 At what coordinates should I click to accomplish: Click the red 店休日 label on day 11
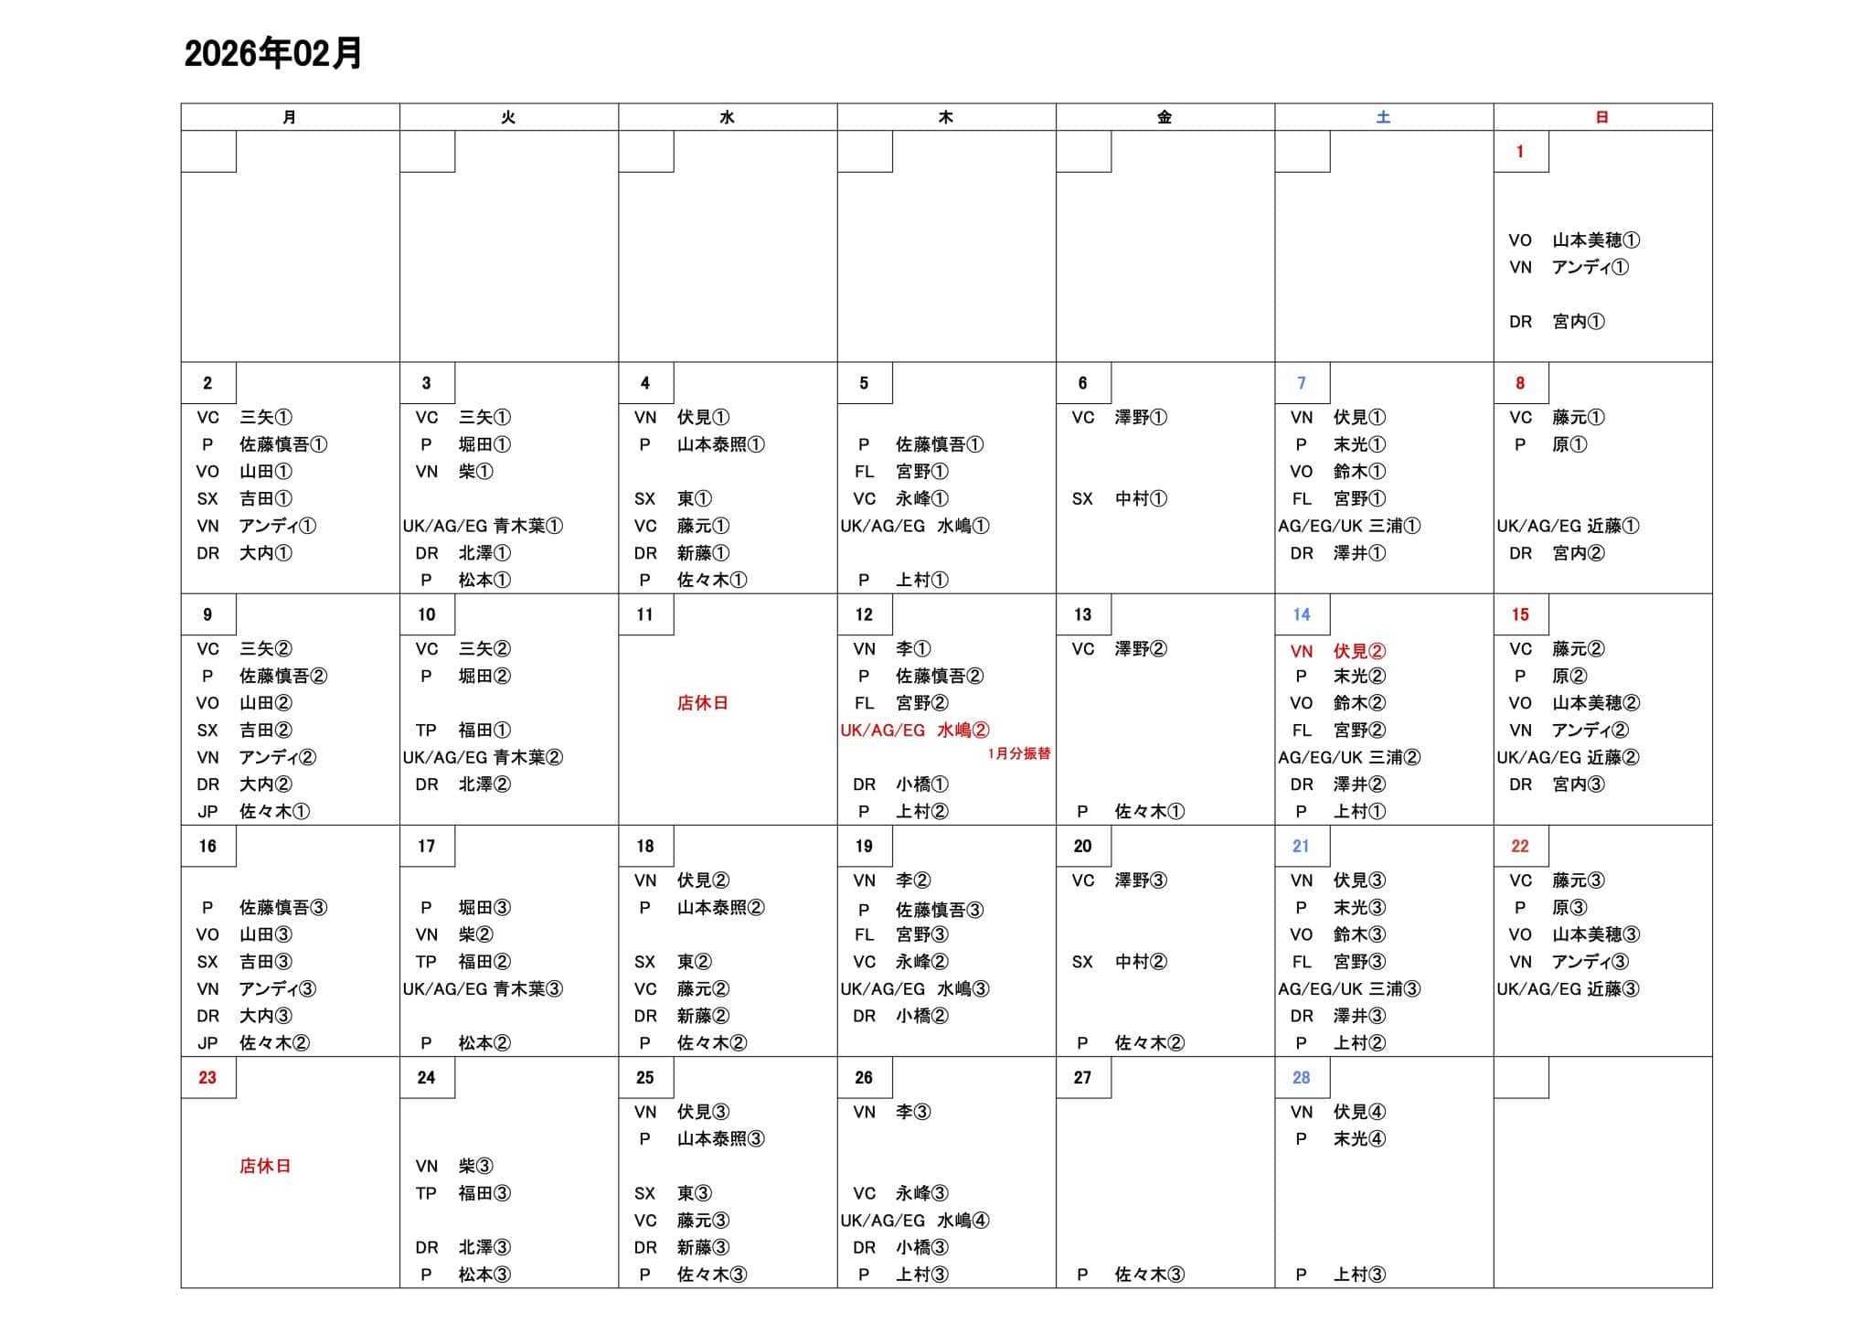tap(702, 703)
